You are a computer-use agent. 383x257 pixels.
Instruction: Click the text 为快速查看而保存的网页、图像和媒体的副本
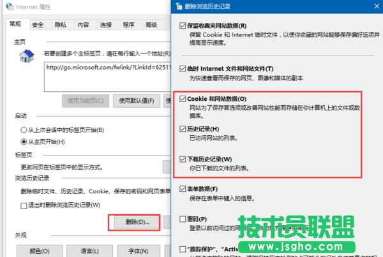tap(246, 78)
